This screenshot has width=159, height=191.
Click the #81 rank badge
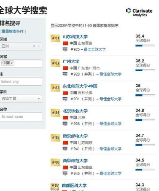(55, 38)
